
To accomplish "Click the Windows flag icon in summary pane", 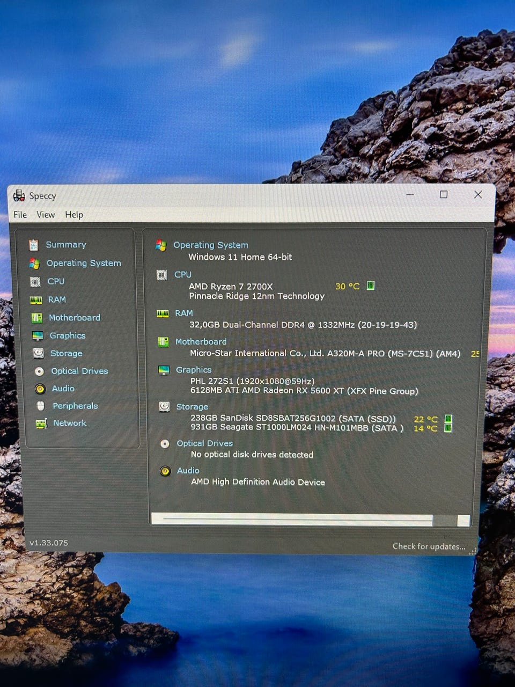I will (x=160, y=245).
